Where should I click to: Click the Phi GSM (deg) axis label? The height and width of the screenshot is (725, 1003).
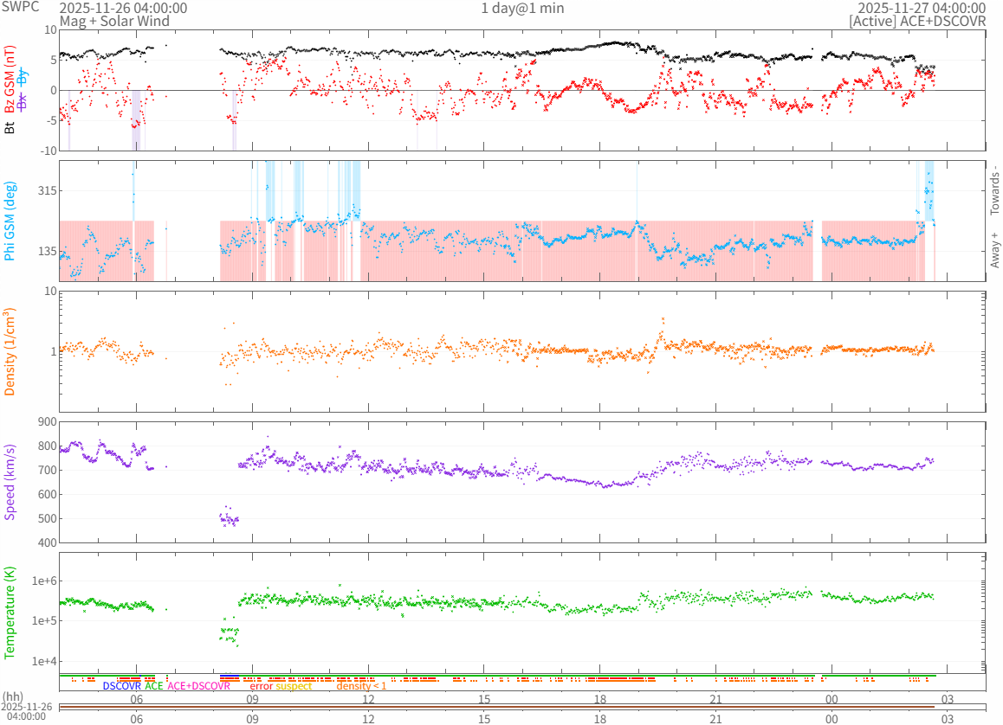click(x=10, y=221)
